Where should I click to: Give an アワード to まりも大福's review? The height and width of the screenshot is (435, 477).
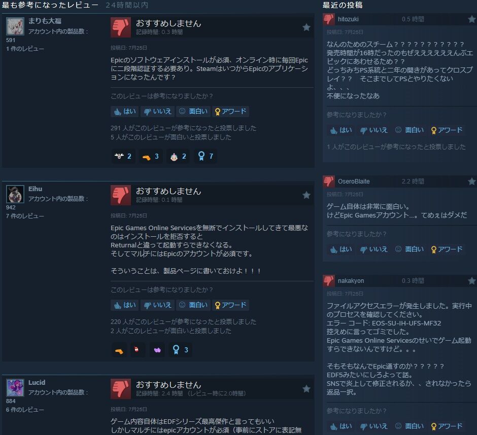tap(230, 112)
